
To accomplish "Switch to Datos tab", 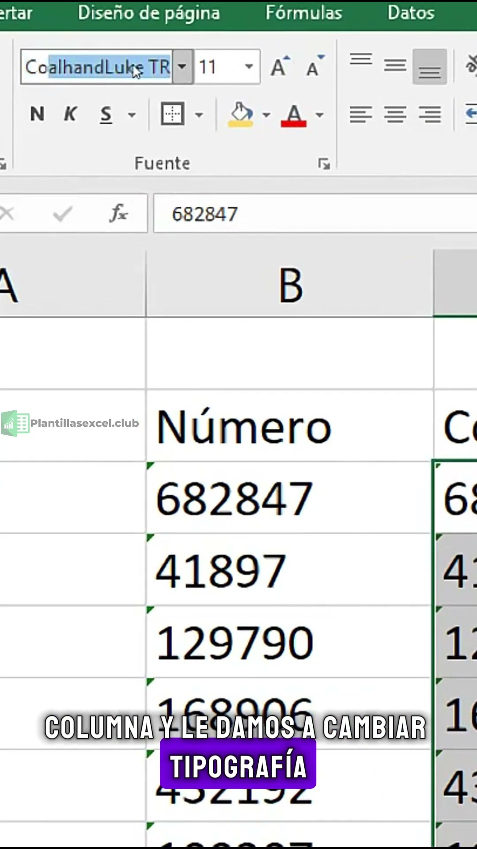I will tap(411, 13).
